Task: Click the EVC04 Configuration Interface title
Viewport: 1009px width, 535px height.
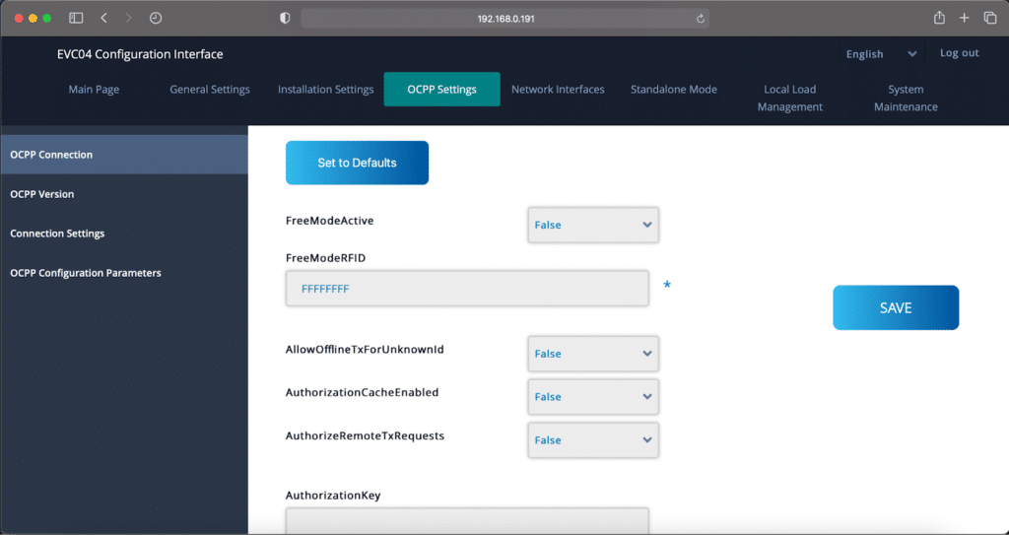Action: 140,54
